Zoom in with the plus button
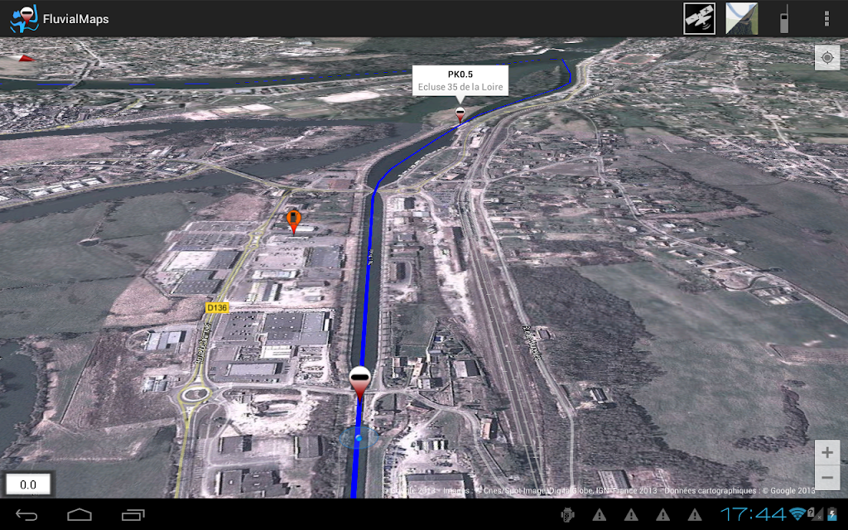Image resolution: width=848 pixels, height=530 pixels. point(827,452)
